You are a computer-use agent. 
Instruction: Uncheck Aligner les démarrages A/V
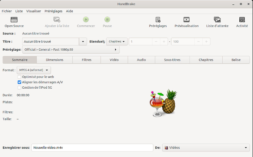[20, 82]
